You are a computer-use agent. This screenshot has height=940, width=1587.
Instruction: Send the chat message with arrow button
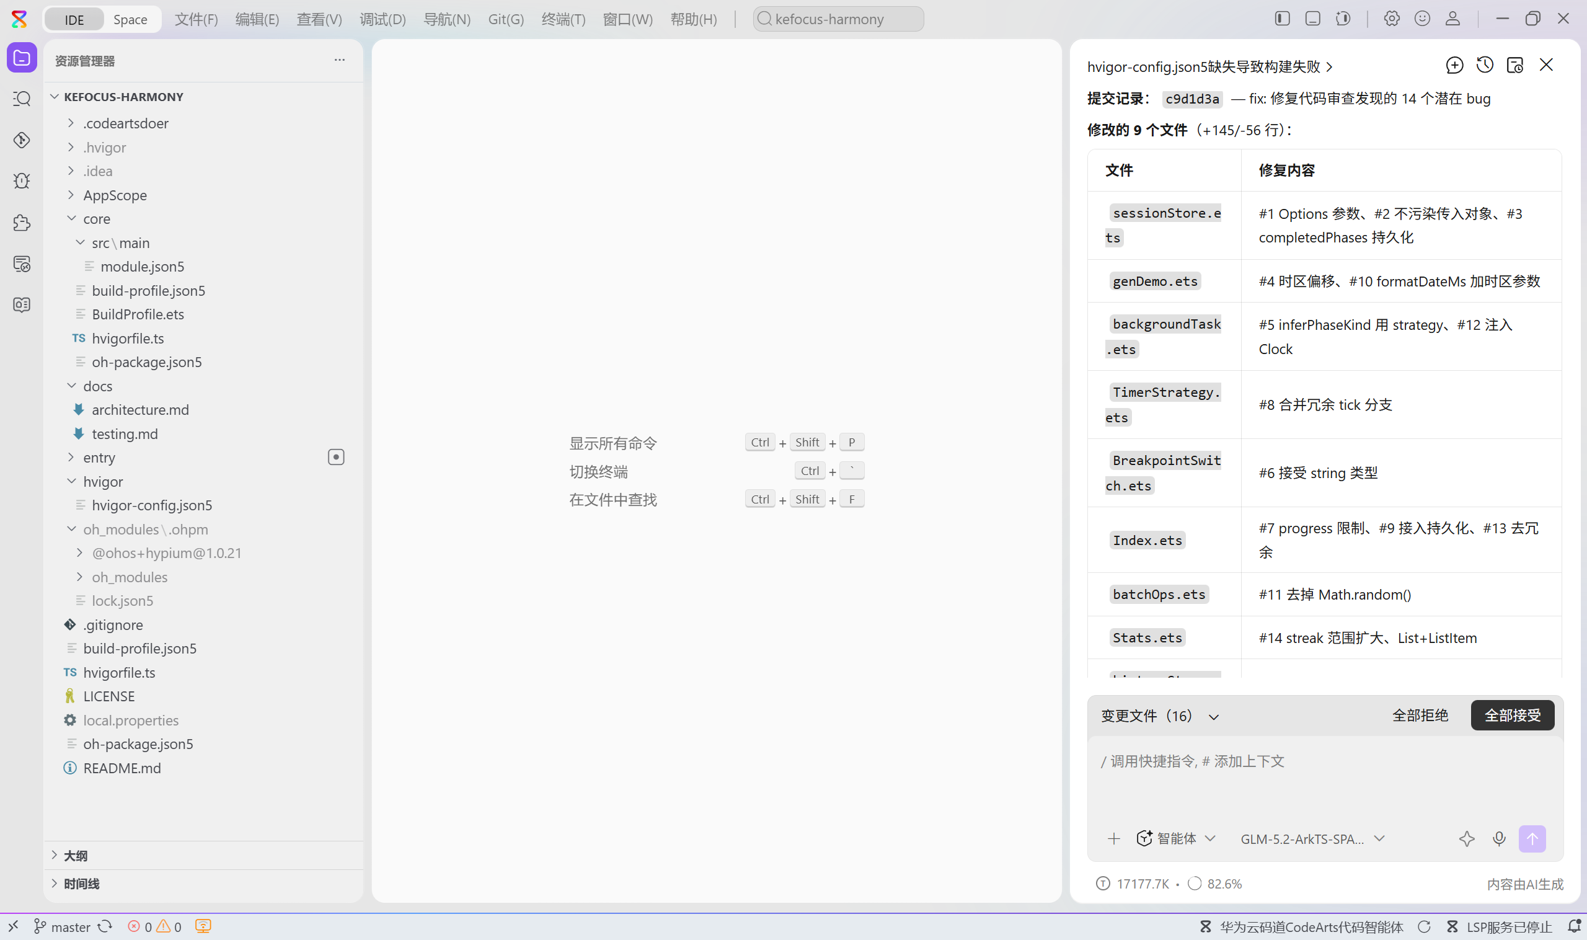tap(1532, 839)
